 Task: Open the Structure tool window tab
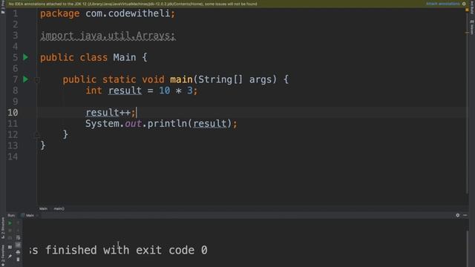coord(3,228)
